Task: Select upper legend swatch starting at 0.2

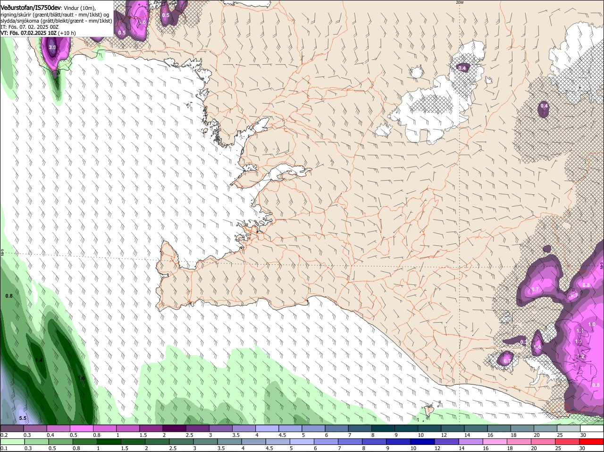Action: 12,428
